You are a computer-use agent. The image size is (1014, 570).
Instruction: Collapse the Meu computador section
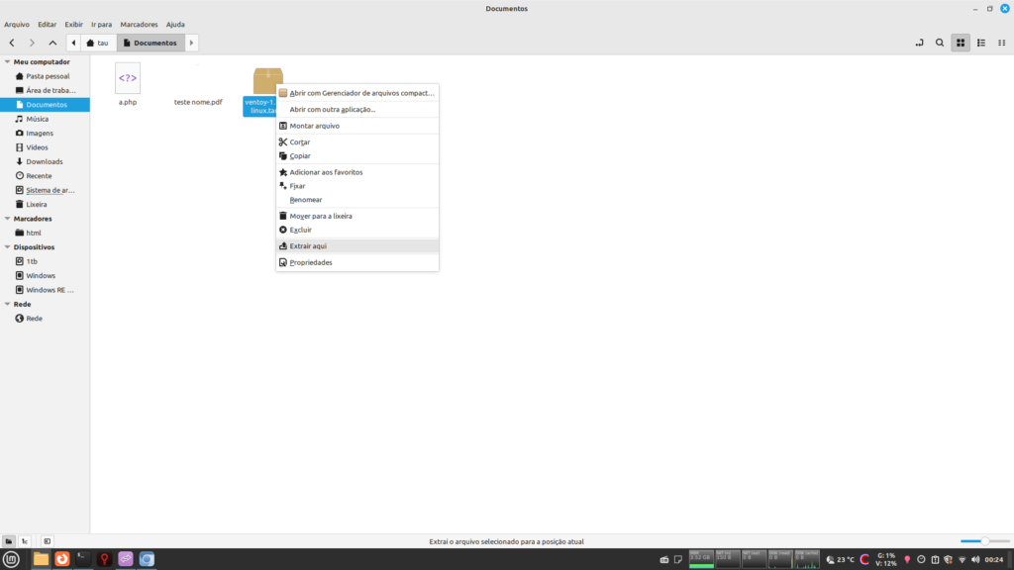click(8, 61)
